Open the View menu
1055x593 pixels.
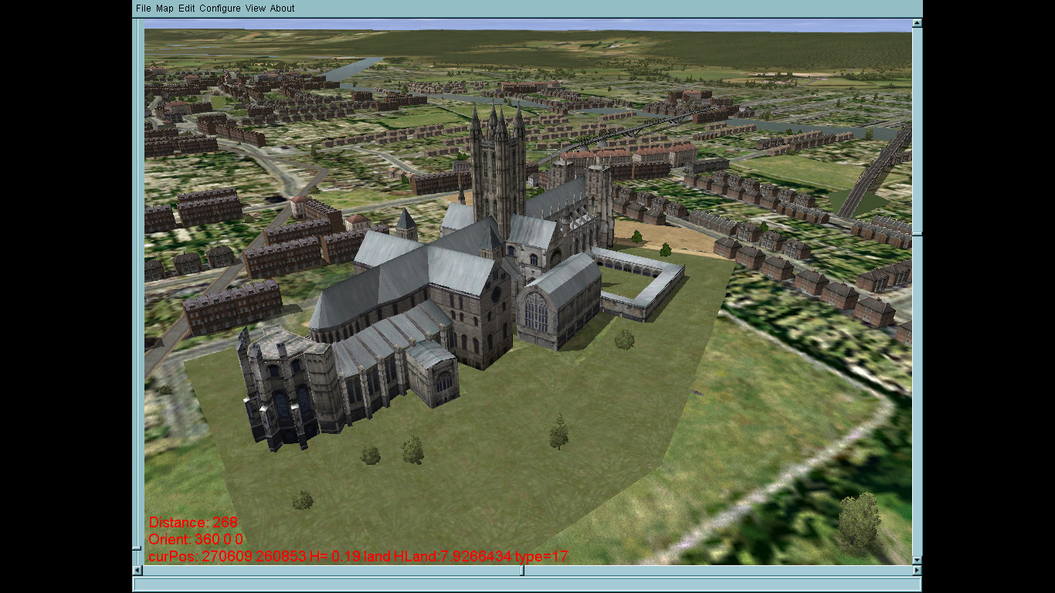255,8
